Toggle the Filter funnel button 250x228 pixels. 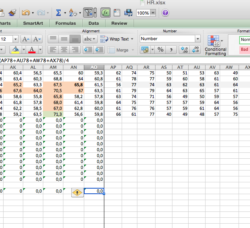tap(88, 13)
